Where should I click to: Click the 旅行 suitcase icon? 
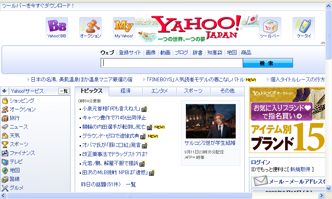tap(5, 118)
